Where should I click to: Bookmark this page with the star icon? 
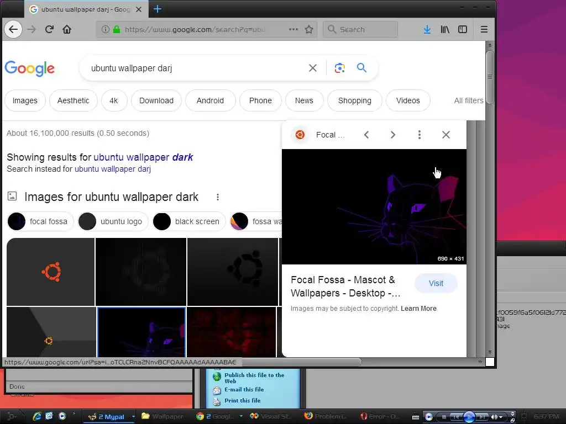click(309, 29)
